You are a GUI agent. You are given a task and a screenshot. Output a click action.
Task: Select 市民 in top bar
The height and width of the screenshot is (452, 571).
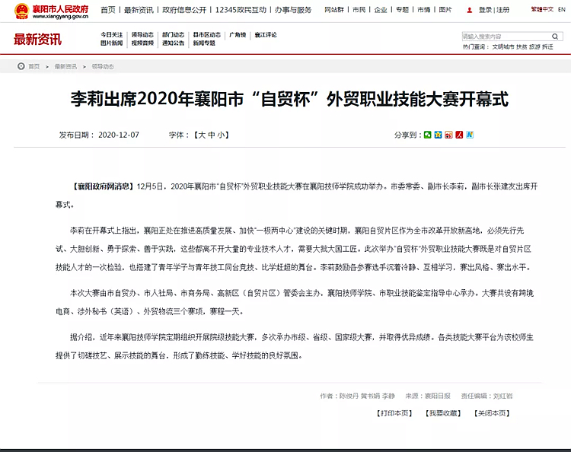359,10
